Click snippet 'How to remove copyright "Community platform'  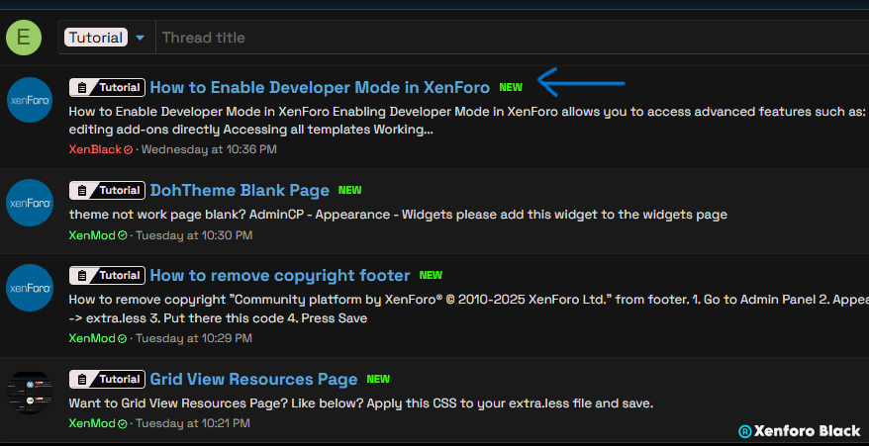tap(469, 310)
